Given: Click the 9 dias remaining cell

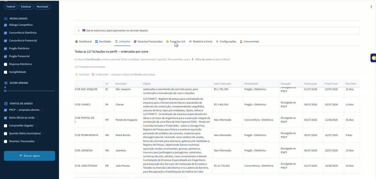Looking at the screenshot, I should (x=352, y=135).
